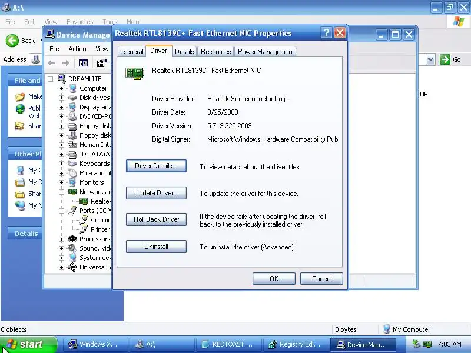The height and width of the screenshot is (353, 471).
Task: Click the DREAMLITE computer icon in the tree
Action: coord(61,79)
